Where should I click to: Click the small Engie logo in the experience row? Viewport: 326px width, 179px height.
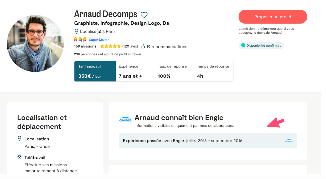click(x=289, y=141)
